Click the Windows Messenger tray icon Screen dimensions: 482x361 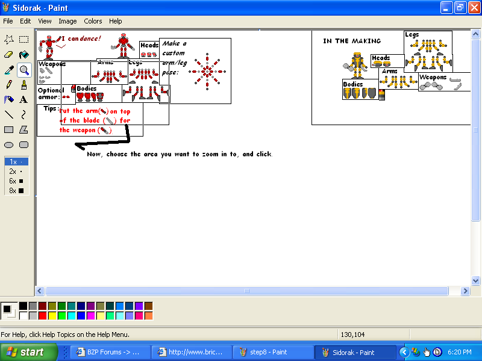tap(416, 352)
